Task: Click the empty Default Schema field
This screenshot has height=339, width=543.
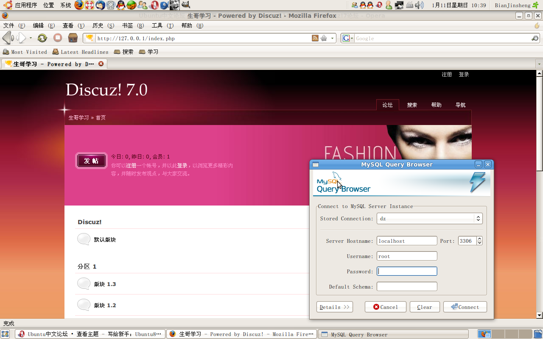Action: pyautogui.click(x=407, y=286)
